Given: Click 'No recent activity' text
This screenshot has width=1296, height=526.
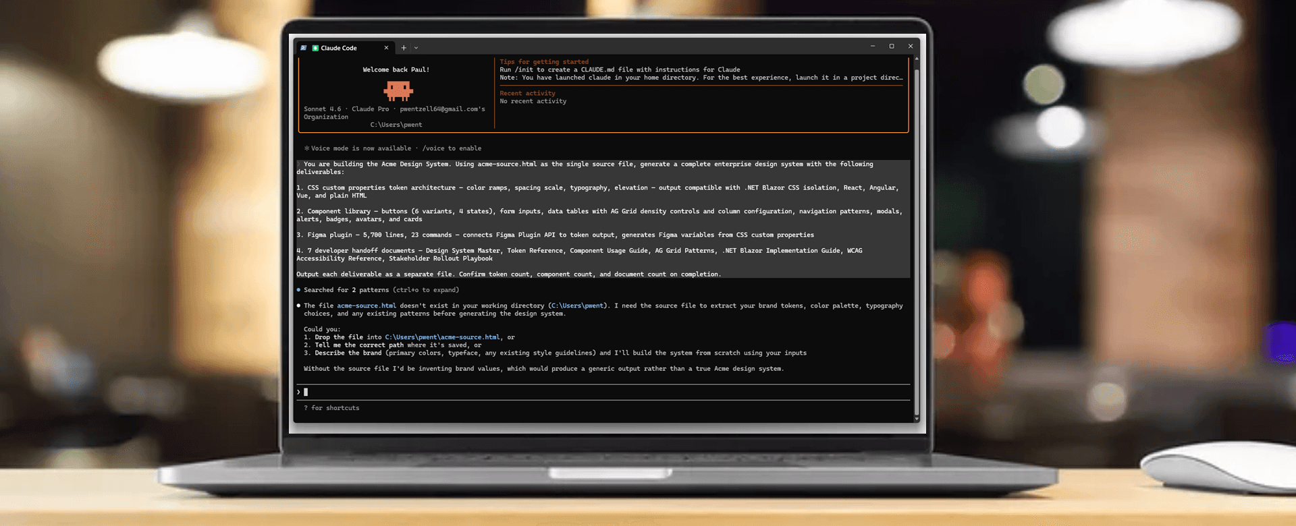Looking at the screenshot, I should pyautogui.click(x=533, y=101).
